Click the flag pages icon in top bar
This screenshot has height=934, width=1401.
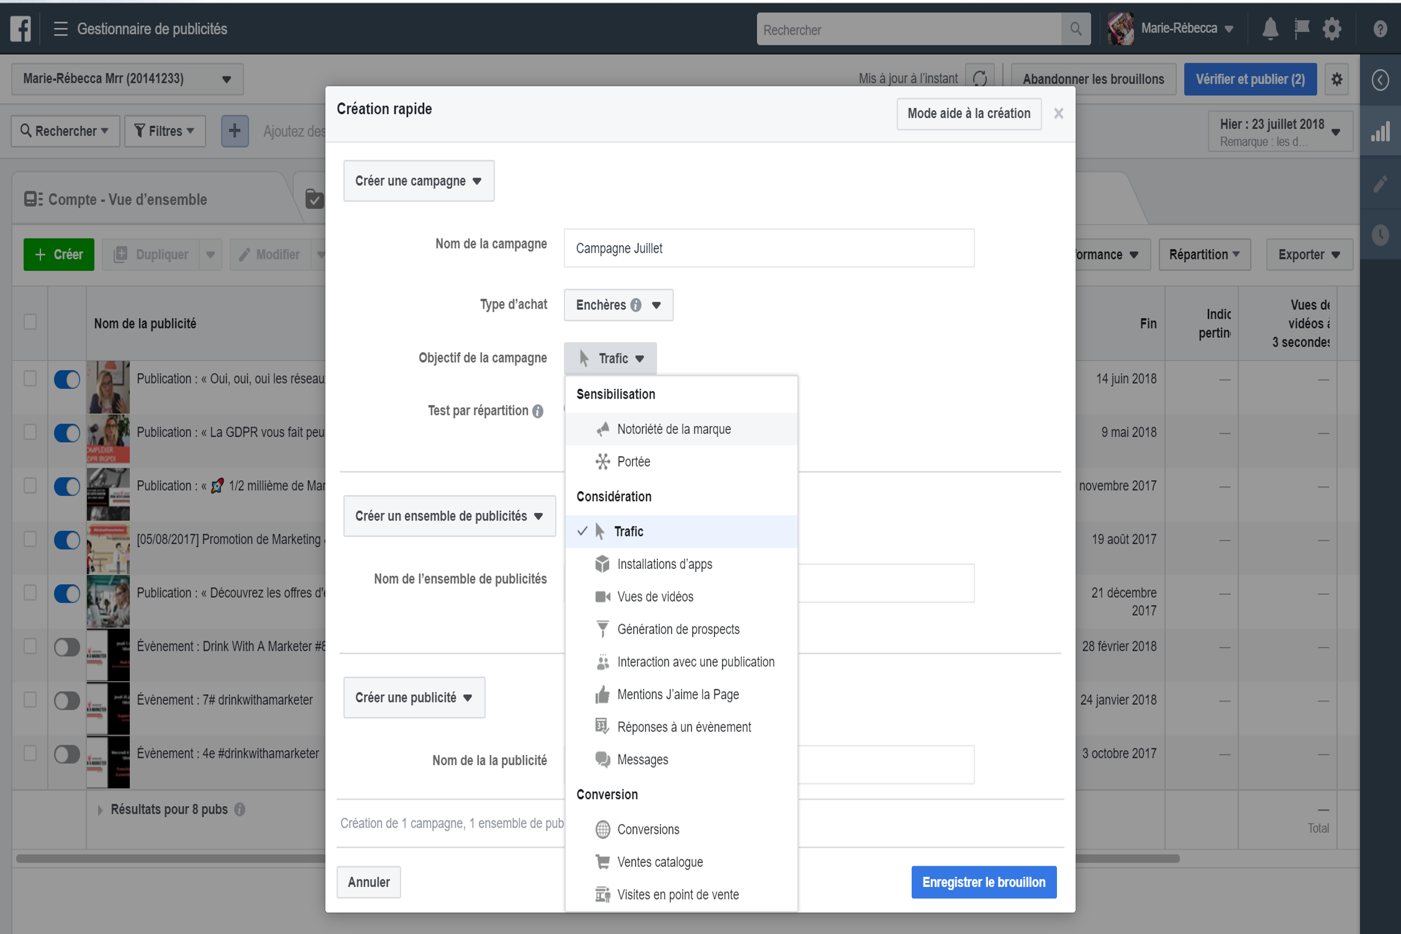click(x=1302, y=29)
